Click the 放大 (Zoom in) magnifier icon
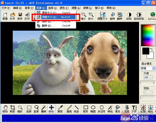 (91, 16)
